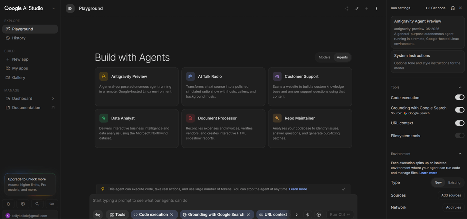Open notifications with the bell icon

[8, 204]
